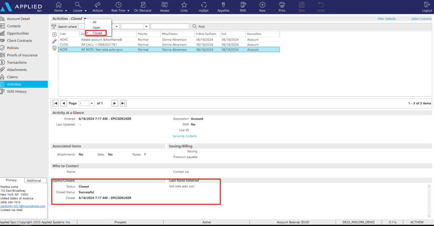The image size is (434, 226).
Task: Switch to the Primary contact tab
Action: pyautogui.click(x=11, y=180)
